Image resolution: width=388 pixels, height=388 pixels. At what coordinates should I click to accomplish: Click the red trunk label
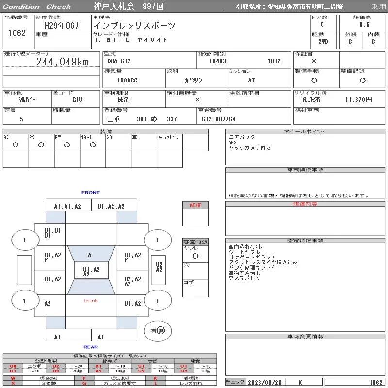pos(91,301)
